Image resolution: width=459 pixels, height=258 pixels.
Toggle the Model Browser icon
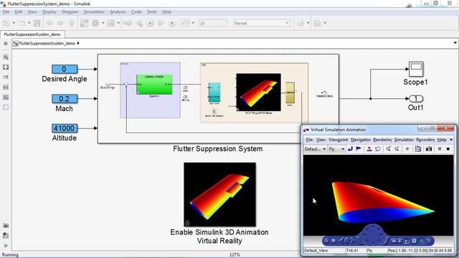(6, 44)
